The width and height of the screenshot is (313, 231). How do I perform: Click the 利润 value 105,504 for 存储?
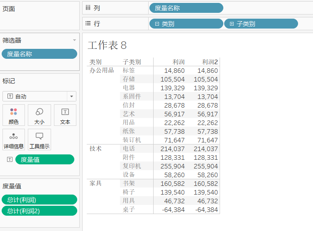pos(173,79)
